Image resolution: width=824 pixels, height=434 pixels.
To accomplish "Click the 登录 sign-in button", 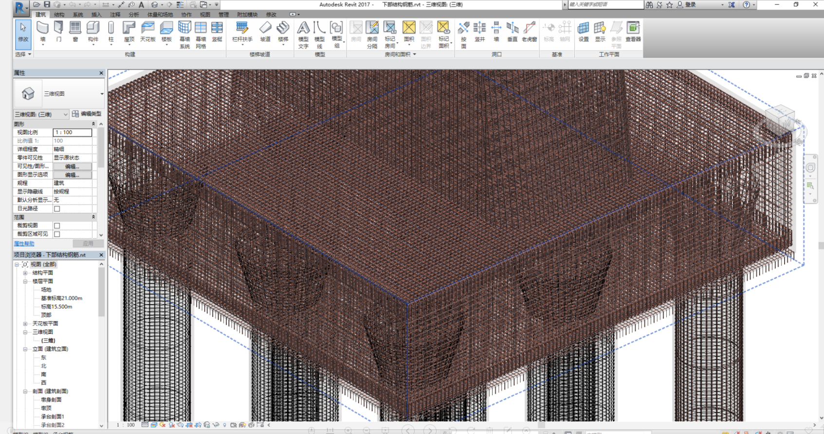I will [687, 5].
